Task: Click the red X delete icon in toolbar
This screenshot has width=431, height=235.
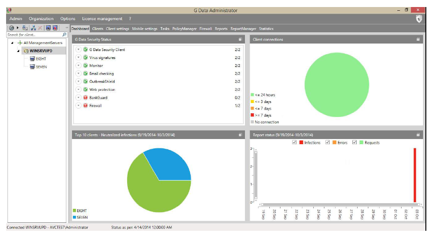Action: 40,28
